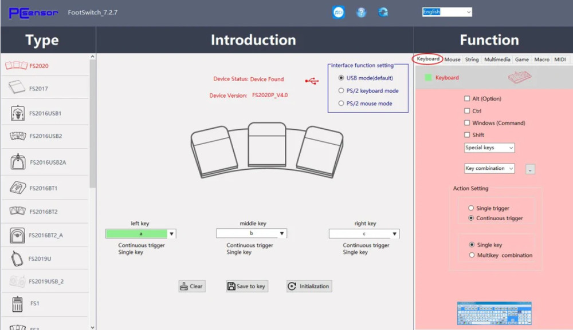The image size is (573, 330).
Task: Click the red USB connection icon
Action: tap(312, 81)
